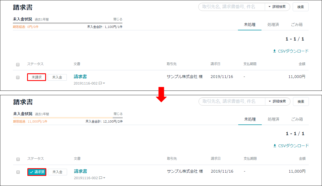The width and height of the screenshot is (322, 186).
Task: Open the comment icon in the 未請求 invoice row
Action: [100, 83]
